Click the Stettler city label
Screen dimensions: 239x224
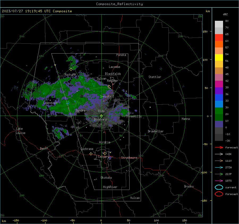coord(155,77)
